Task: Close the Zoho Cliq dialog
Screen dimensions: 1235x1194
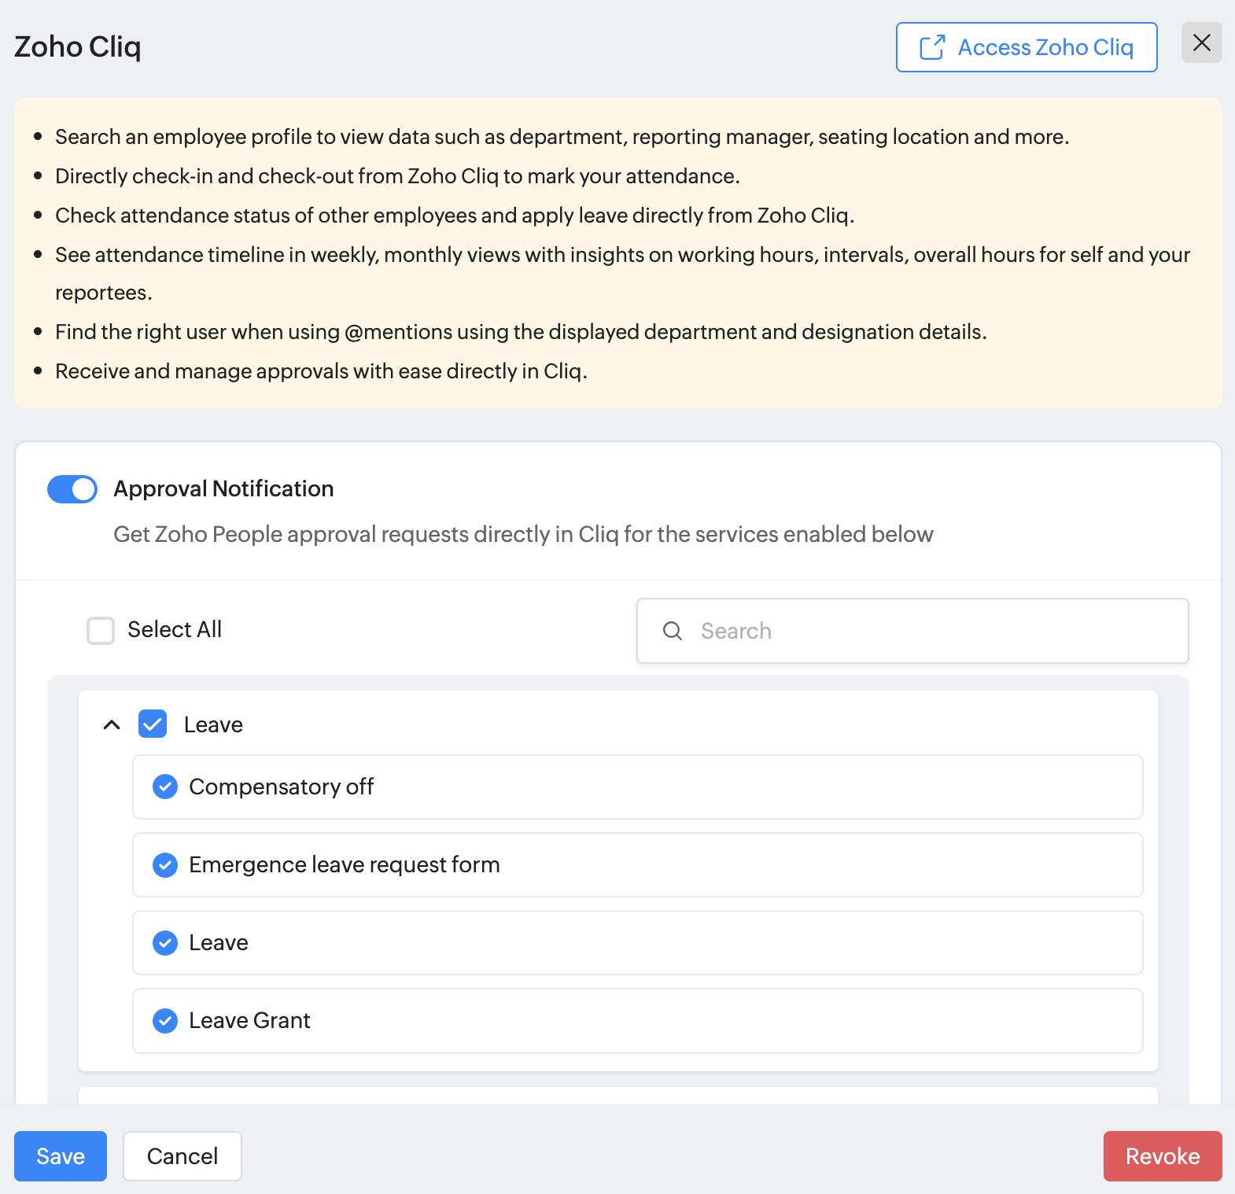Action: click(x=1201, y=42)
